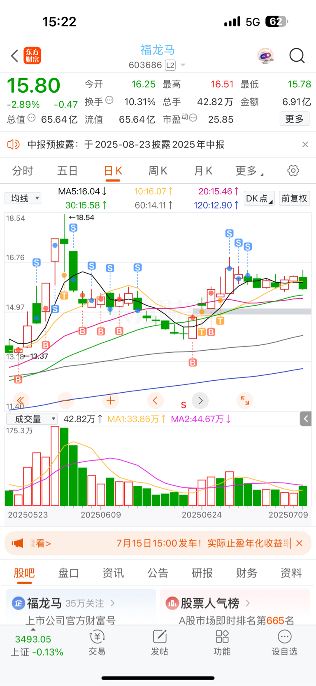Open the DK点 selector
Image resolution: width=316 pixels, height=686 pixels.
click(x=259, y=198)
